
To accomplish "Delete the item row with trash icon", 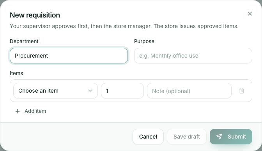I will click(242, 91).
